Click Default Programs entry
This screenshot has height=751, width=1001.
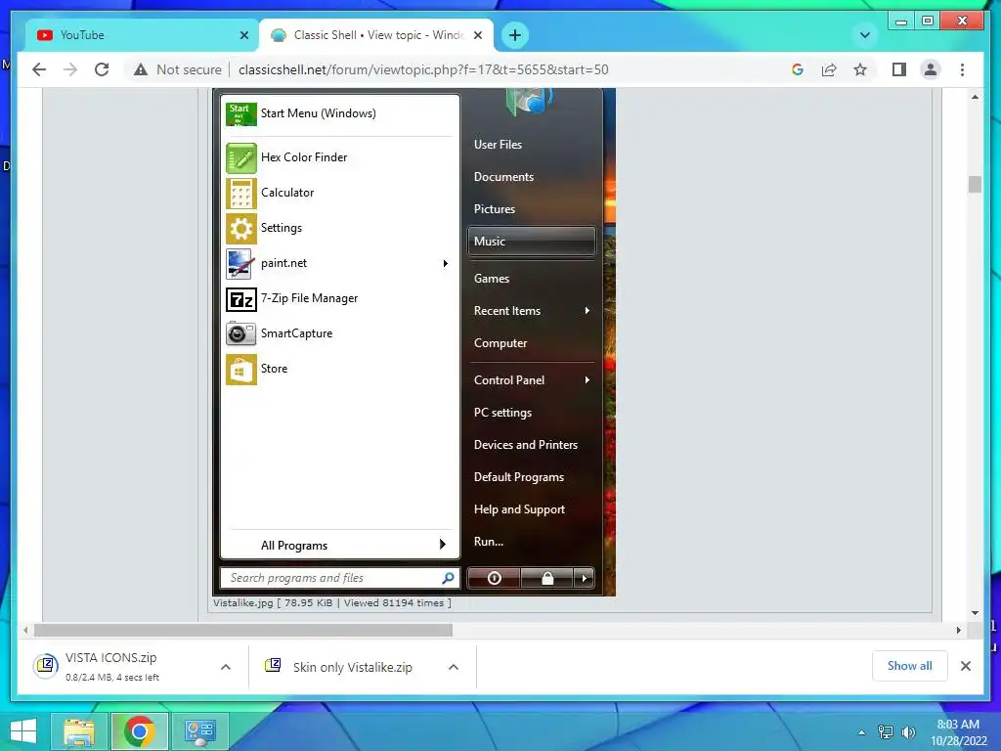(x=519, y=477)
